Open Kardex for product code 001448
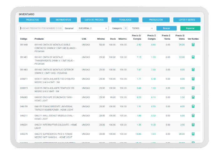The image size is (219, 156). point(193,45)
